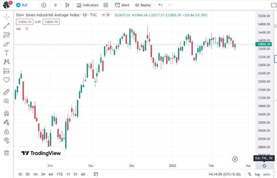Toggle lock all drawing tools
This screenshot has width=277, height=178.
6,131
